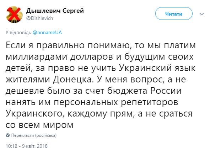
Task: Click the Читати follow button
Action: [174, 14]
